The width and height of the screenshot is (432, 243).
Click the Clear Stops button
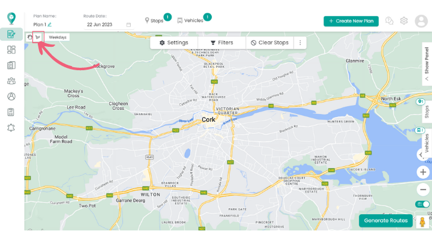point(270,43)
